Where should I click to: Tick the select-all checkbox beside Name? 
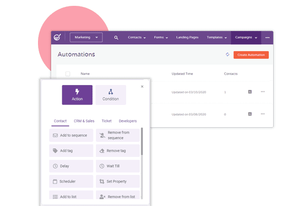pyautogui.click(x=68, y=74)
